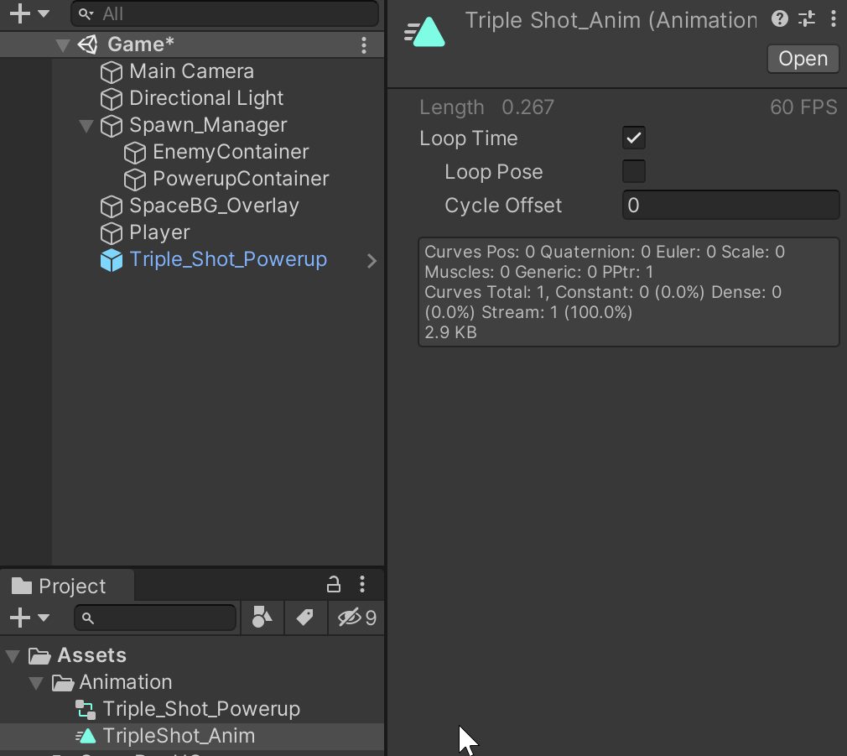847x756 pixels.
Task: Open the Game scene kebab options menu
Action: tap(364, 44)
